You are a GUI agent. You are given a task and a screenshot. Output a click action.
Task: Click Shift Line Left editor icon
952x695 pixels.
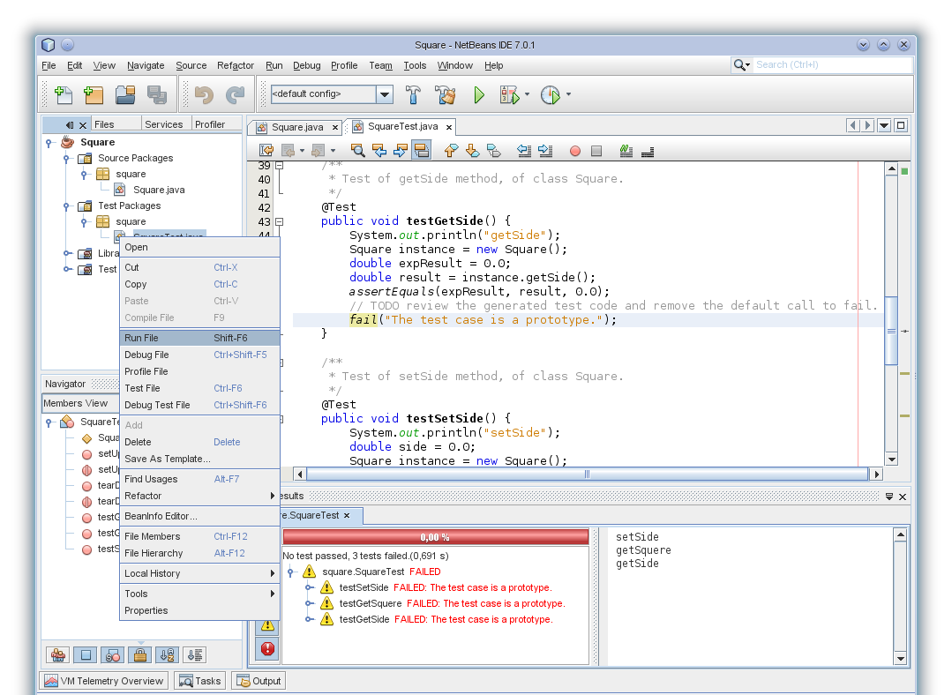pyautogui.click(x=525, y=151)
